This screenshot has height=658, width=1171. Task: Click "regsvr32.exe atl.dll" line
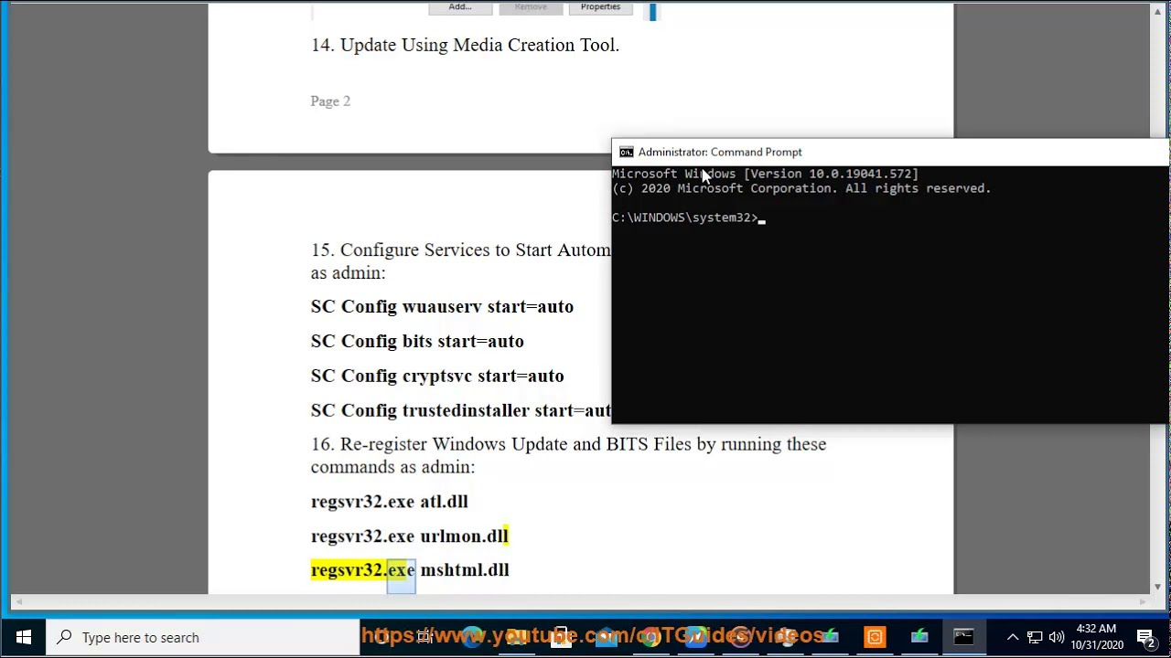[x=389, y=501]
